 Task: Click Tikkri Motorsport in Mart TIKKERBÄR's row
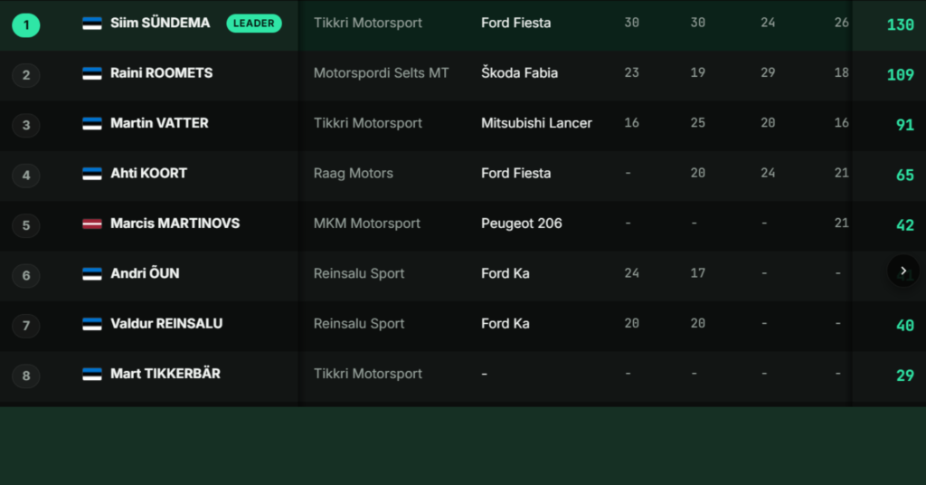pyautogui.click(x=368, y=374)
